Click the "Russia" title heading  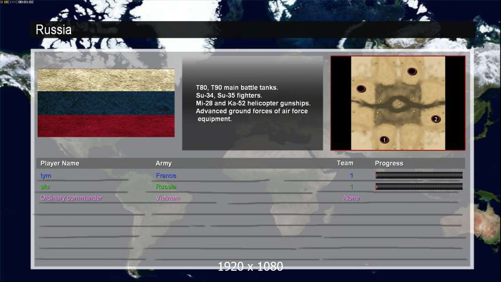point(54,30)
